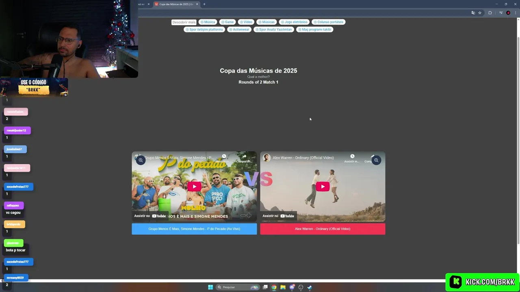Click the page vertical scrollbar
Viewport: 520px width, 292px height.
518,140
